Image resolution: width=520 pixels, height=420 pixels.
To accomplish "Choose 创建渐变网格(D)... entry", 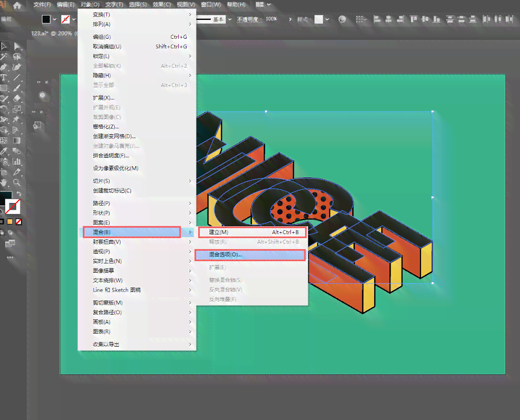I will click(137, 136).
